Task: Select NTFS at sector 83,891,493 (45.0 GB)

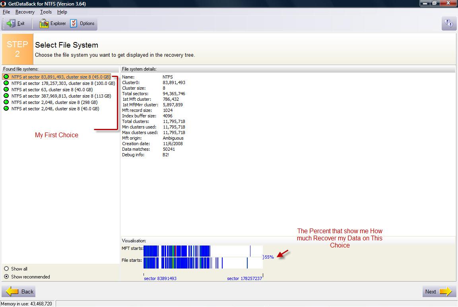Action: [x=61, y=77]
